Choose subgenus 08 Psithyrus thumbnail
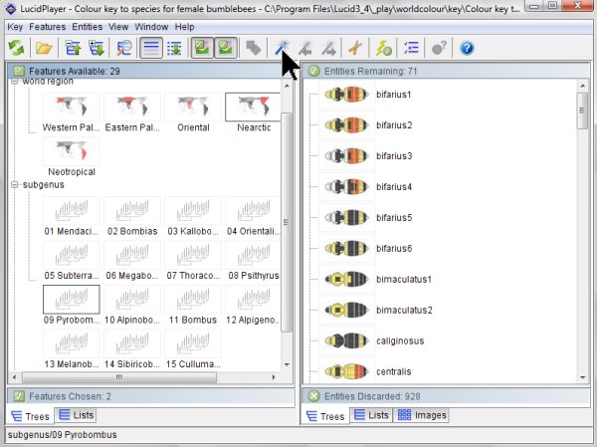 pos(253,255)
